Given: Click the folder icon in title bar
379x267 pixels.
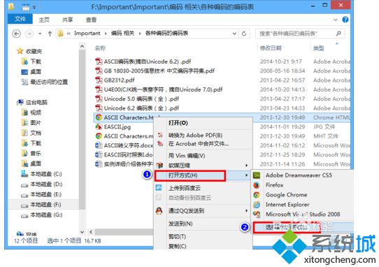Looking at the screenshot, I should [x=11, y=6].
